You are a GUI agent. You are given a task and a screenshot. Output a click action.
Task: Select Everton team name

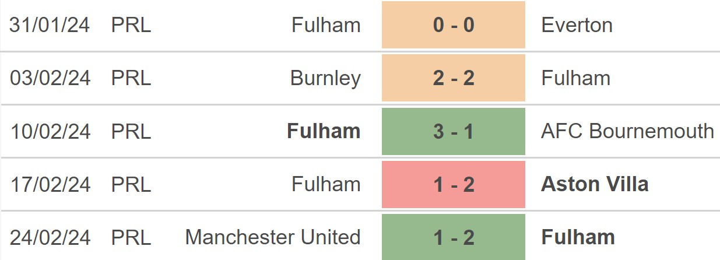(x=577, y=25)
